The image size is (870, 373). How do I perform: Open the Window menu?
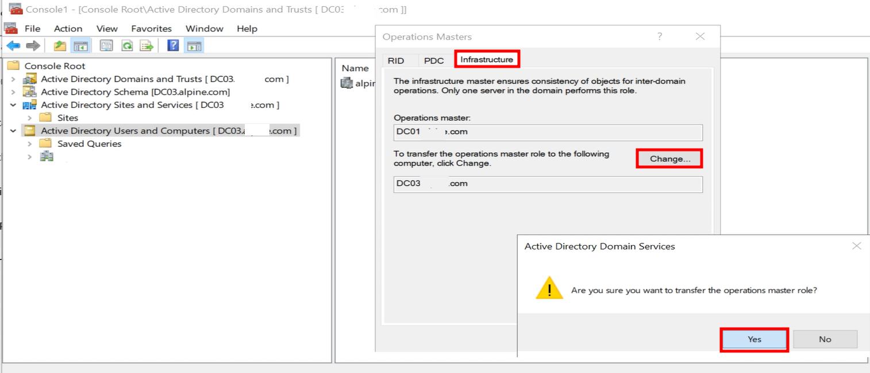coord(205,29)
